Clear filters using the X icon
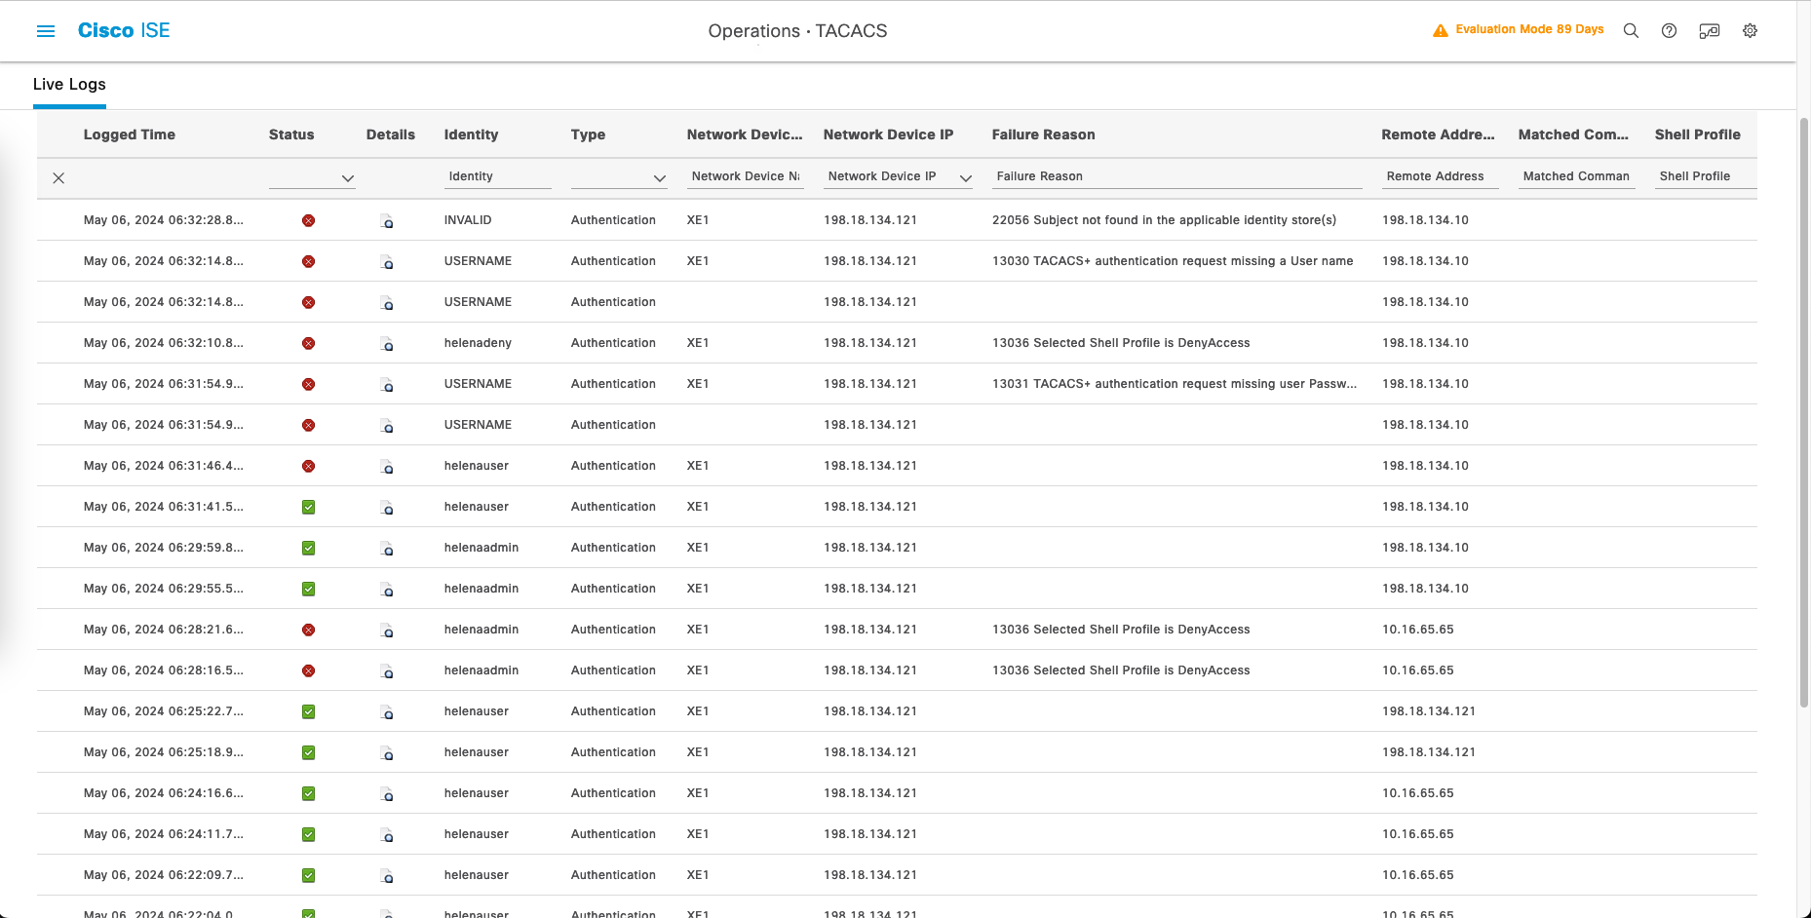This screenshot has width=1811, height=918. (58, 177)
